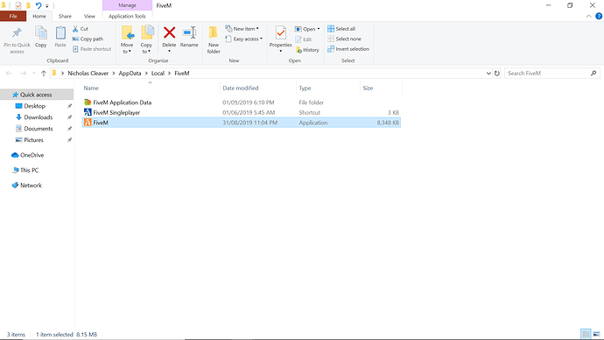Open the Copy to folder menu
The image size is (604, 340).
point(146,39)
